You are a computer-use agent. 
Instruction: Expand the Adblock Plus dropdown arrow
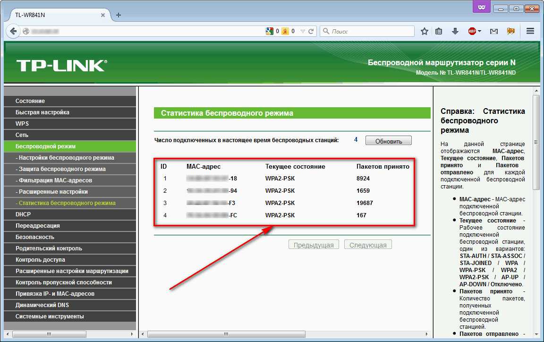click(480, 31)
